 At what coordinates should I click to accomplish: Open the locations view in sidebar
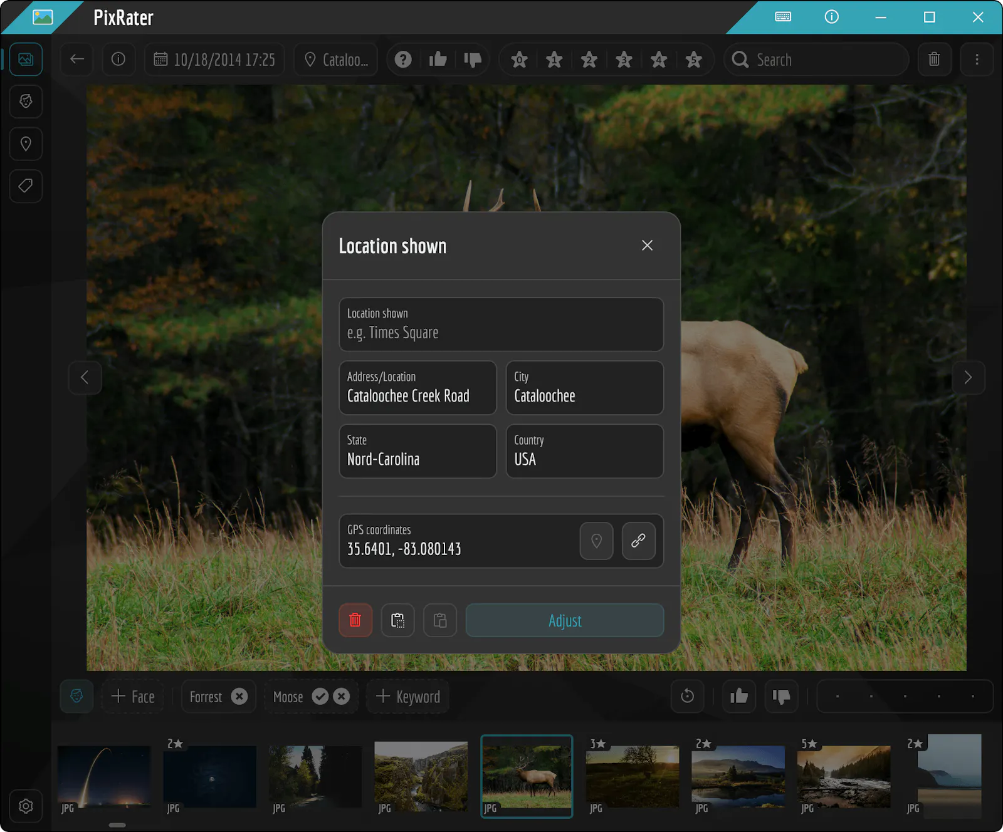coord(26,144)
